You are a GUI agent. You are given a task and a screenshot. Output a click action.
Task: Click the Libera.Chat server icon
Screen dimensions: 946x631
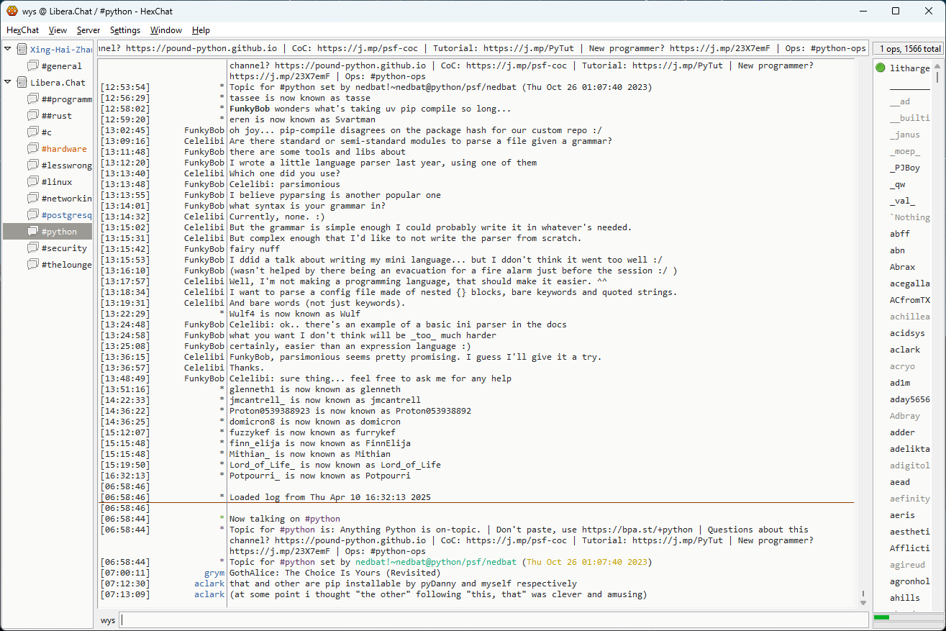(22, 83)
